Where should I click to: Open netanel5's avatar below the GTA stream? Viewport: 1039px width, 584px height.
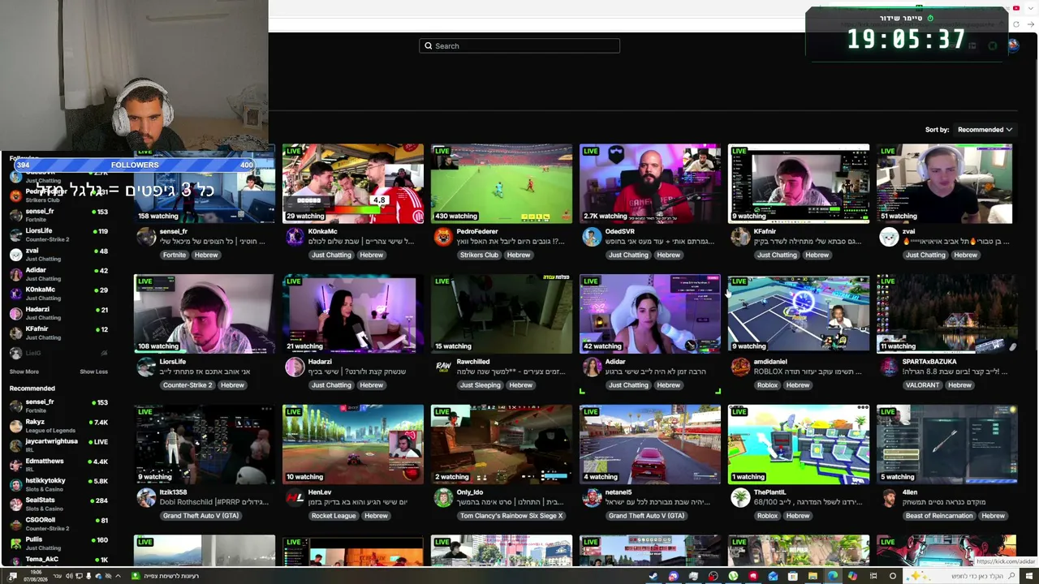592,497
